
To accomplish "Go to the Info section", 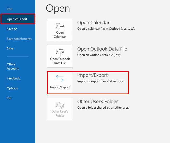I will tap(9, 9).
